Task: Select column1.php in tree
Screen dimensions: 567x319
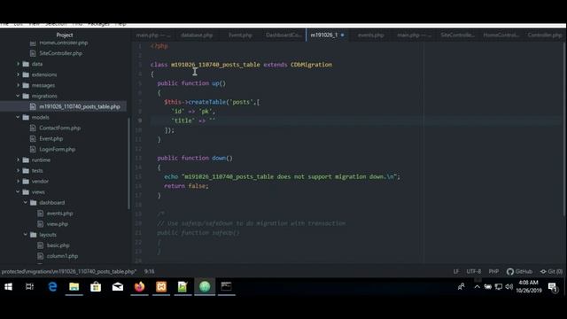Action: (x=62, y=256)
